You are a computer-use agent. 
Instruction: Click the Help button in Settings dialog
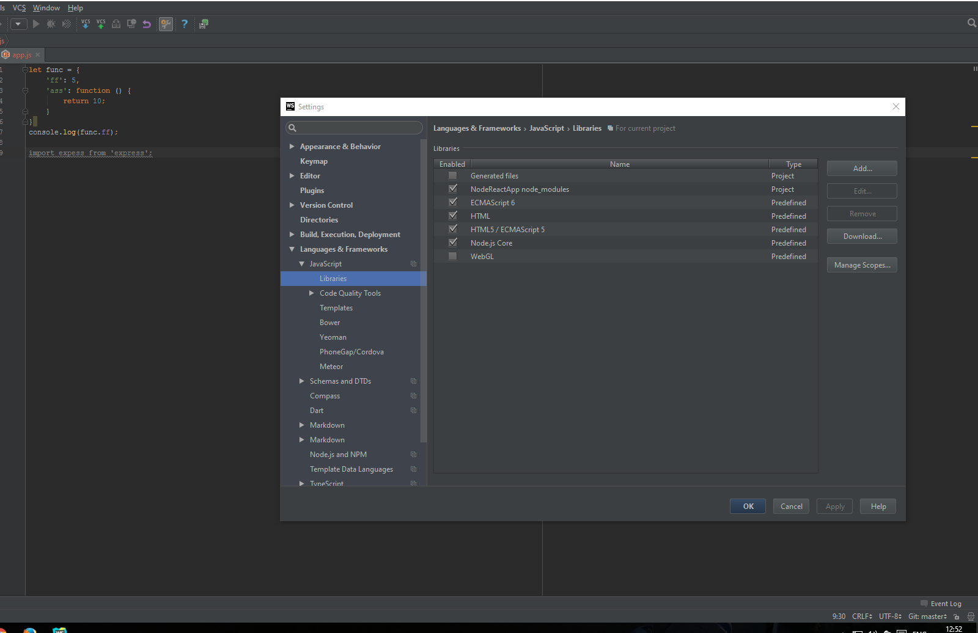click(x=878, y=507)
